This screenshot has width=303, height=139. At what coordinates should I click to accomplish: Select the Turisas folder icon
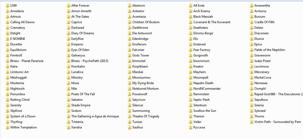130,122
